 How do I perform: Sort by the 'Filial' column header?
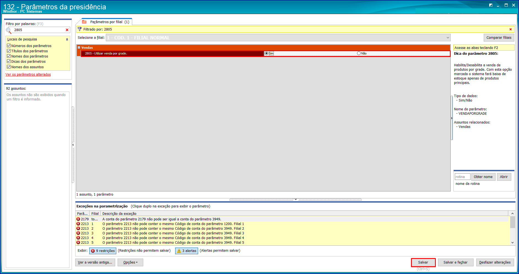coord(95,213)
